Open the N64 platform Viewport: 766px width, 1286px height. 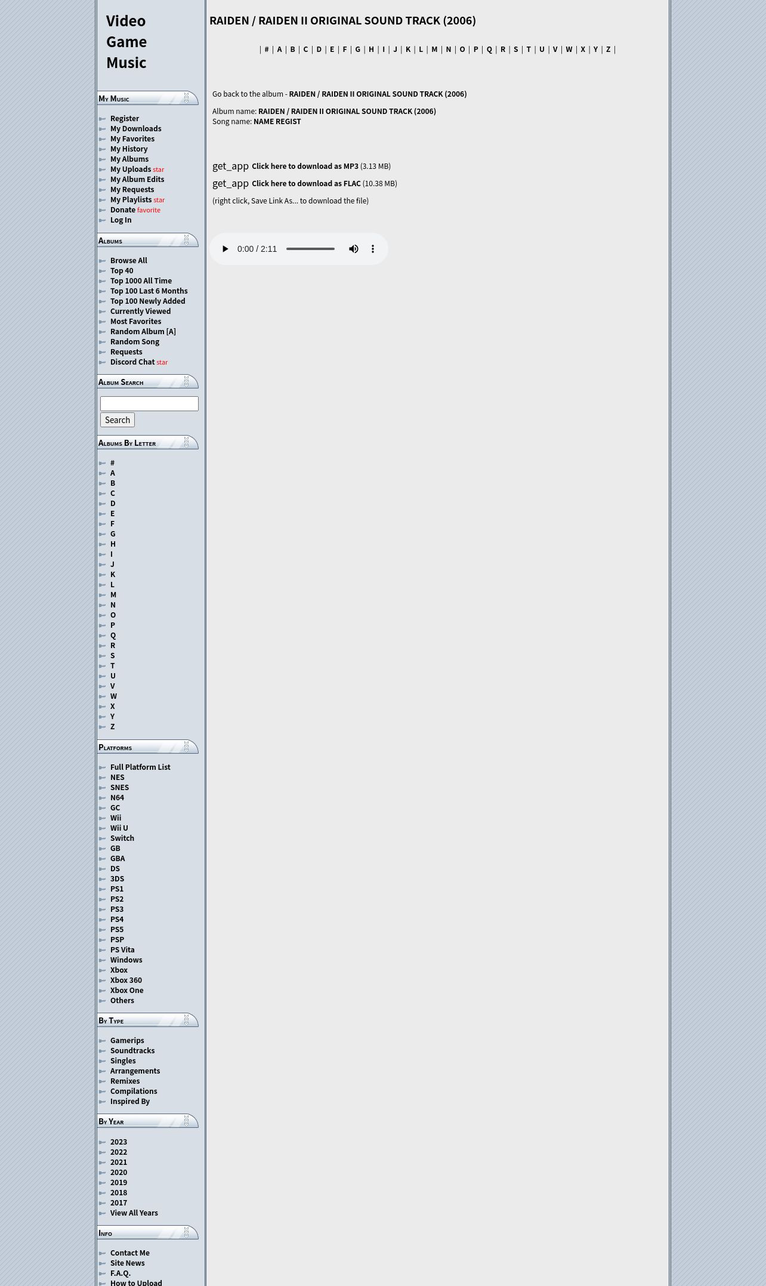(x=117, y=798)
